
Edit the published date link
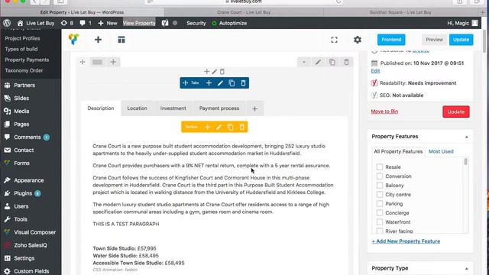(x=375, y=71)
